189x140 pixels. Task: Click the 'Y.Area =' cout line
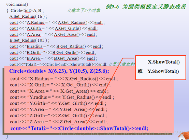coord(59,109)
